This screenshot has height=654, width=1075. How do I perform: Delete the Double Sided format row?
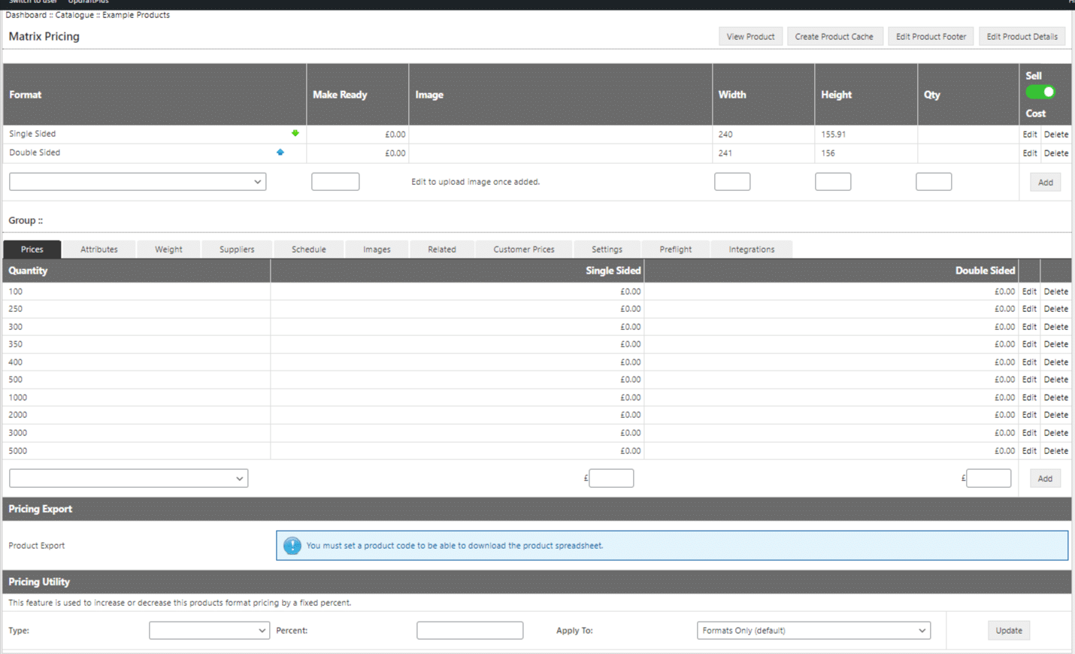(1055, 153)
